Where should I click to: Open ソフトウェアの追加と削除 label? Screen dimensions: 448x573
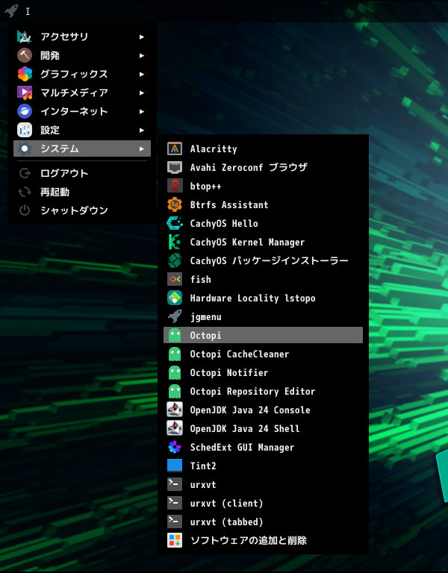[249, 540]
